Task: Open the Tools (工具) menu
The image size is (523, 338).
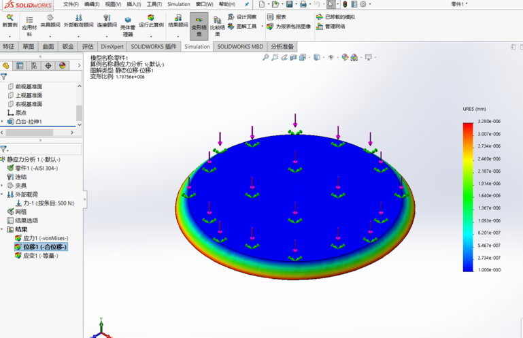Action: coord(154,4)
